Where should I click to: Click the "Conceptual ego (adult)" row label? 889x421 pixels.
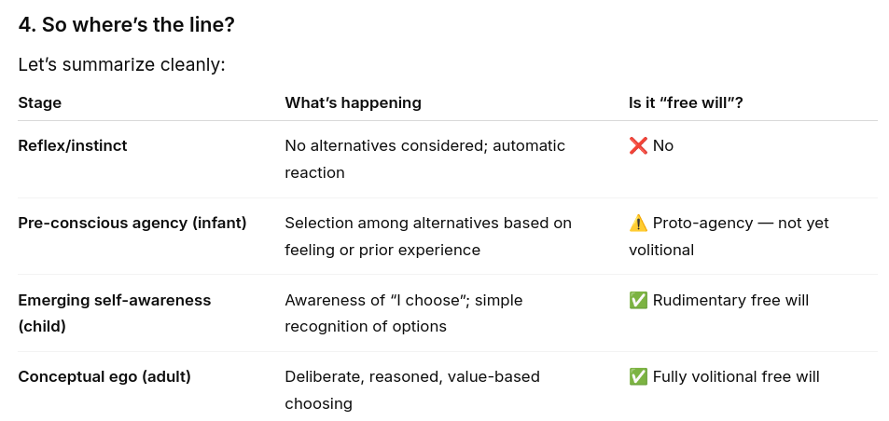tap(104, 377)
